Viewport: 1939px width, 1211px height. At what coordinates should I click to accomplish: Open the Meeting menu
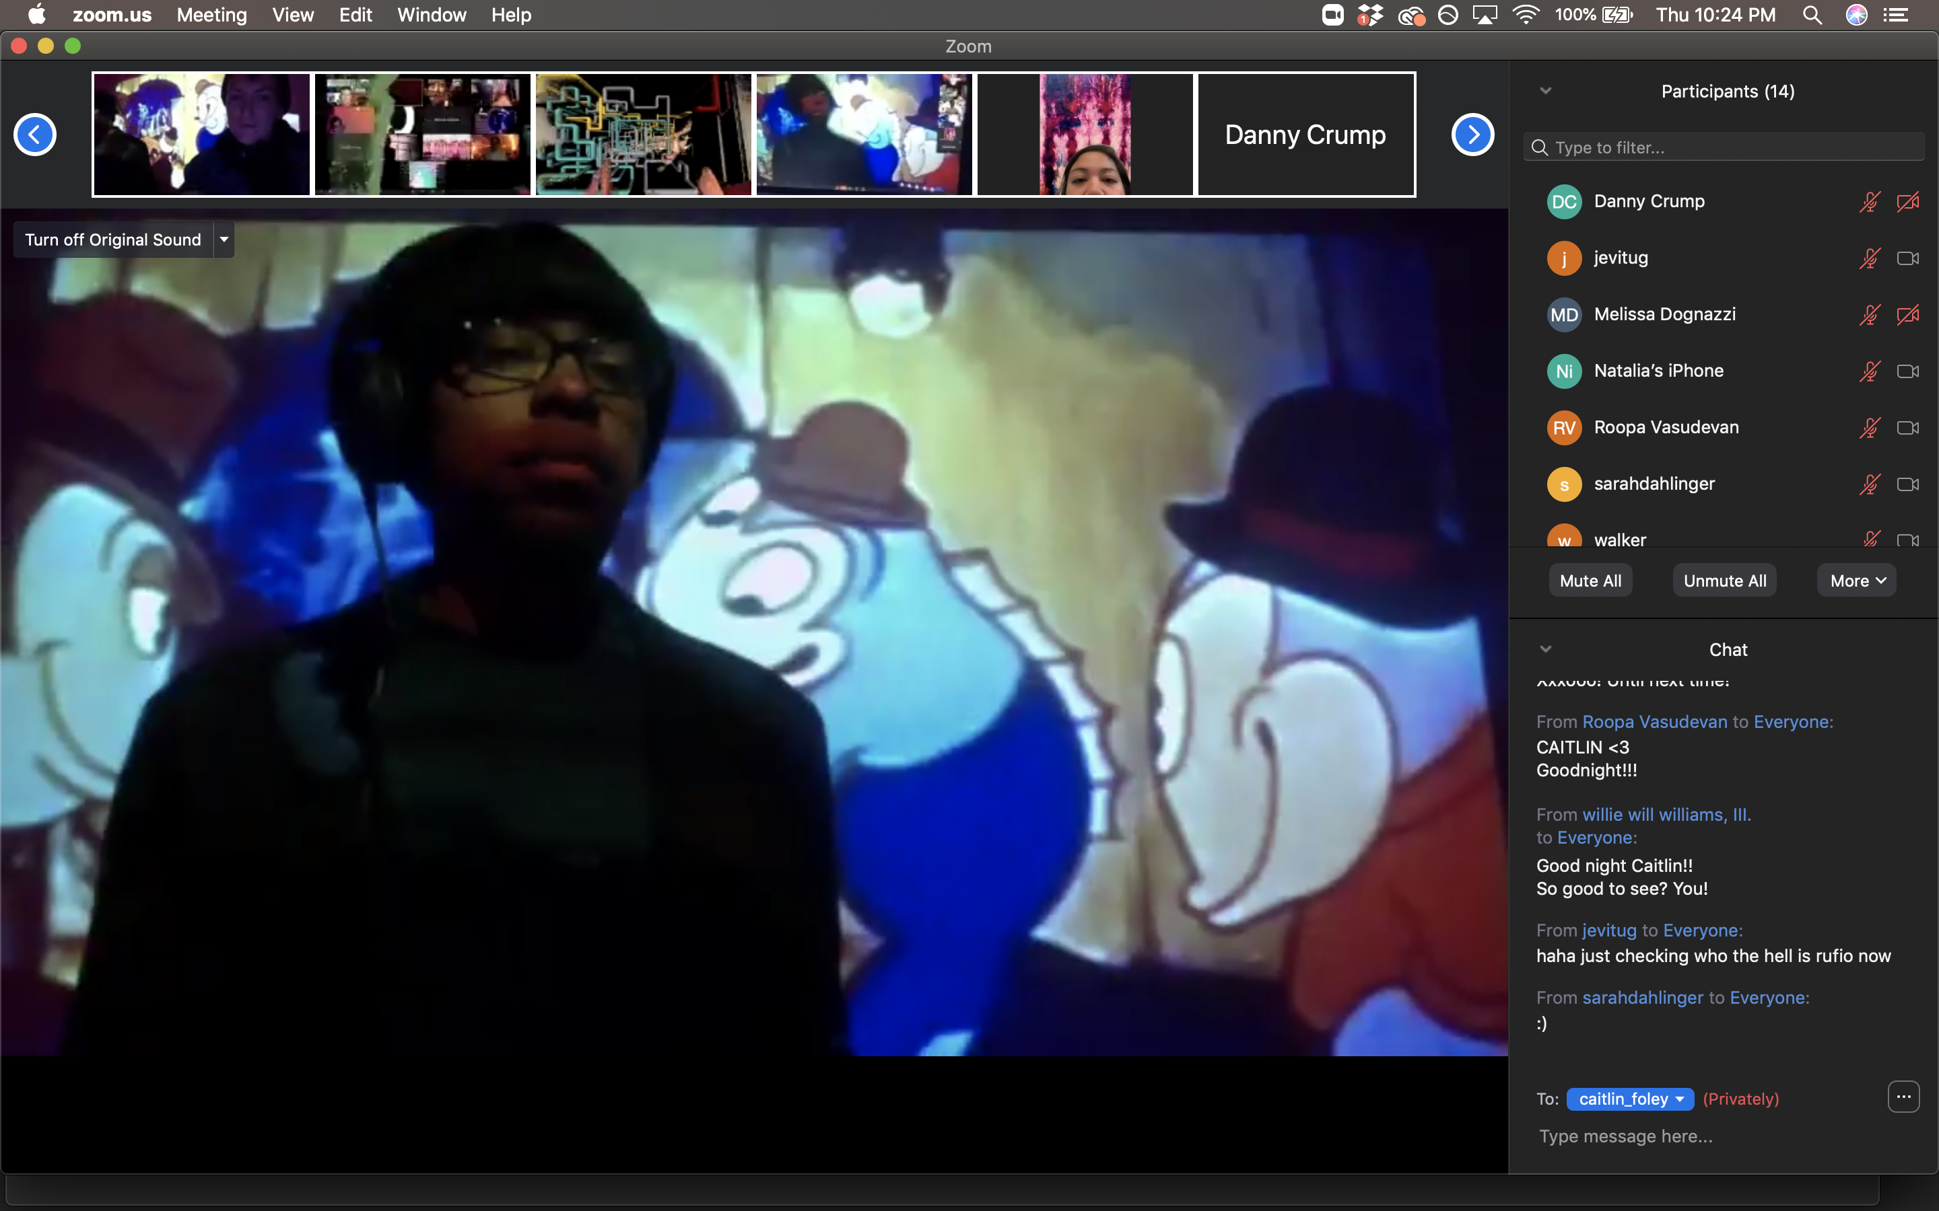click(211, 15)
